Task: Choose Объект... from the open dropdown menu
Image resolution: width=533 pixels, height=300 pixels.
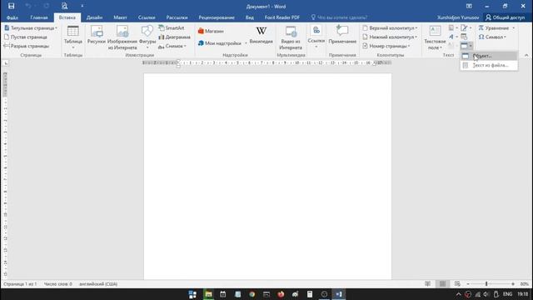Action: (x=489, y=56)
